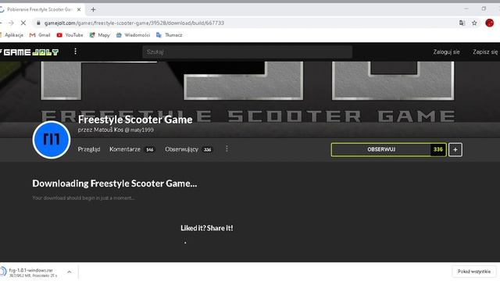Image resolution: width=500 pixels, height=281 pixels.
Task: Switch to the Obserwujący tab
Action: tap(188, 149)
